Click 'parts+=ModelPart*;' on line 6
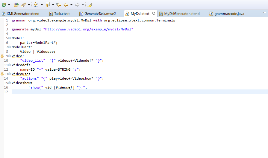The height and width of the screenshot is (158, 268). point(39,43)
